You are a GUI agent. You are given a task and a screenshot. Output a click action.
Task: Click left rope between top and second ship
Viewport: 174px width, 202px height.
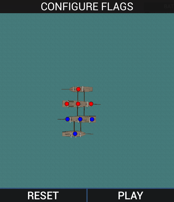[x=78, y=96]
